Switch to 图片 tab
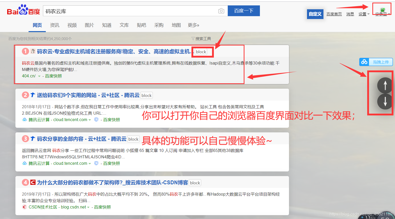The image size is (395, 219). point(89,25)
